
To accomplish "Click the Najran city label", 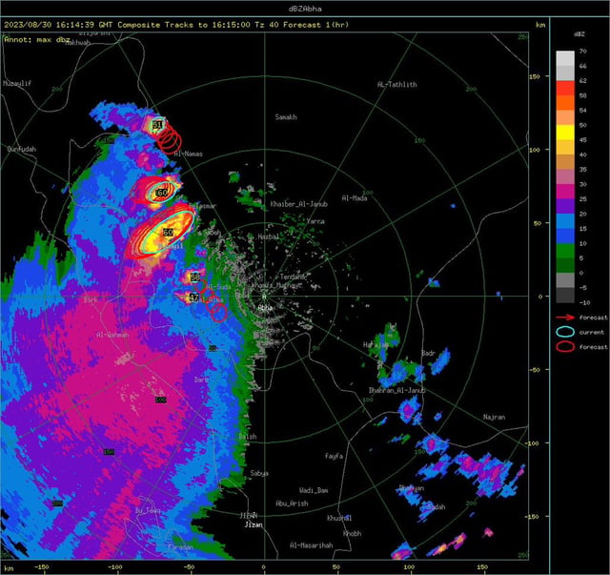I will pyautogui.click(x=494, y=417).
